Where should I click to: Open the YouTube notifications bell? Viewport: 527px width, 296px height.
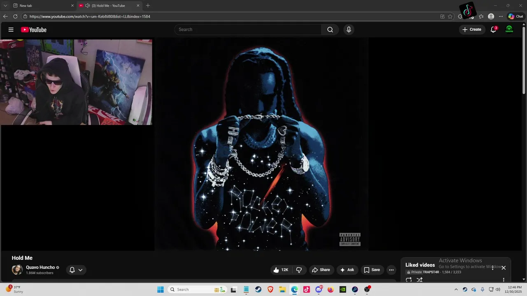pos(494,30)
